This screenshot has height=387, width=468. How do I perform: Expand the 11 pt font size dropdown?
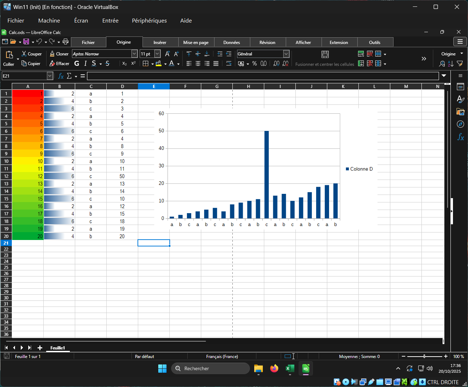coord(157,54)
